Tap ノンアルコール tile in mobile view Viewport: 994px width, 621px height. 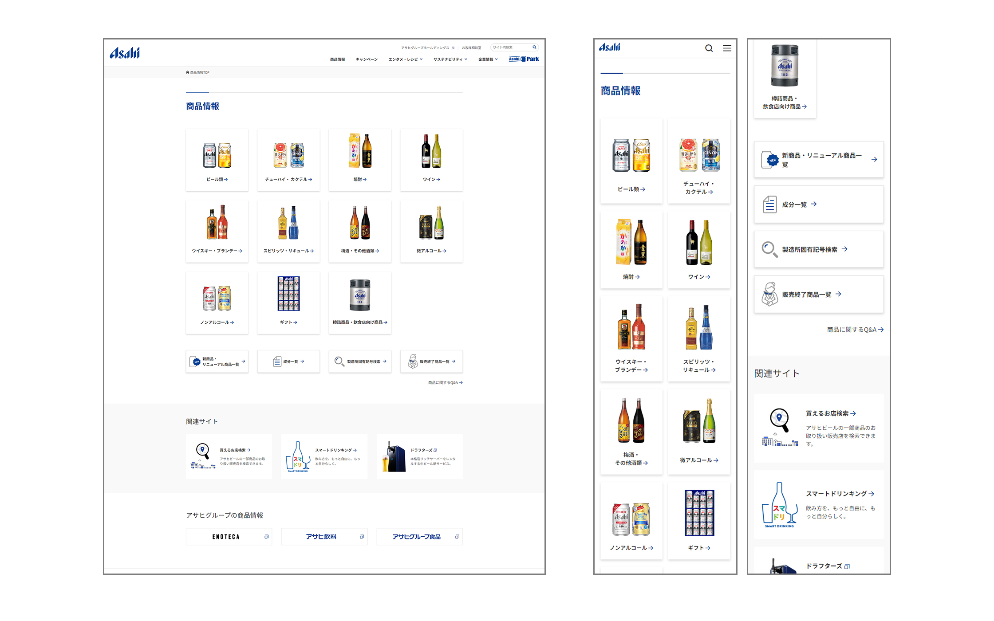(x=631, y=521)
